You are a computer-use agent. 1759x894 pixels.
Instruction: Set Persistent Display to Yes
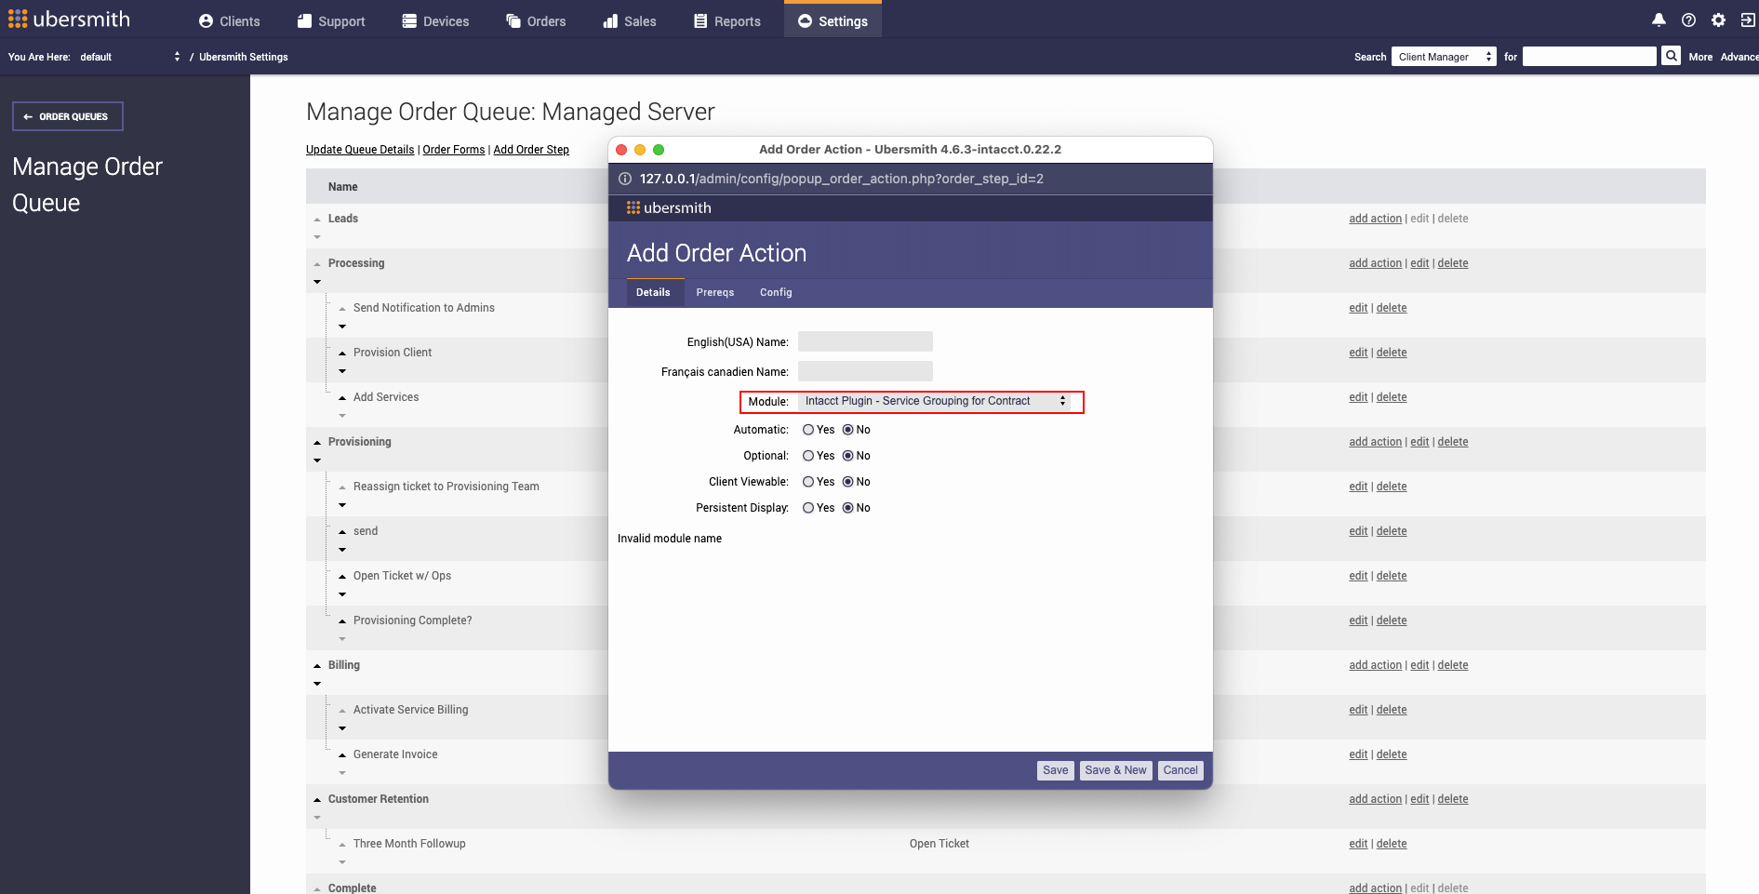point(808,508)
